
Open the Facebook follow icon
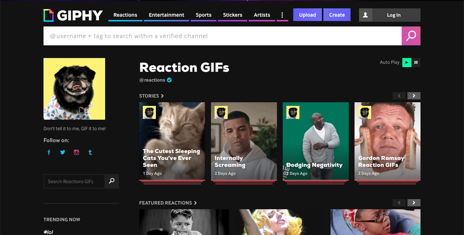pos(49,152)
